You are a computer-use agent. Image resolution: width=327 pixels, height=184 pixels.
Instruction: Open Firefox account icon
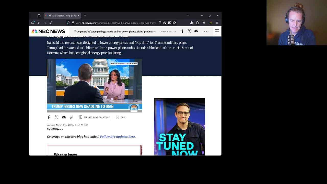pos(191,23)
